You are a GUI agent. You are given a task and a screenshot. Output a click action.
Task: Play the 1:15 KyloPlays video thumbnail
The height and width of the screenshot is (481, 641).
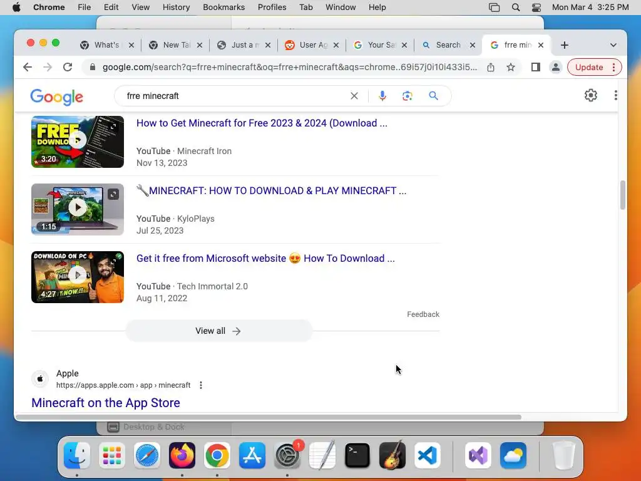point(77,209)
